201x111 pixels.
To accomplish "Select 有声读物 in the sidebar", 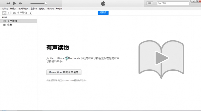I will (x=19, y=21).
